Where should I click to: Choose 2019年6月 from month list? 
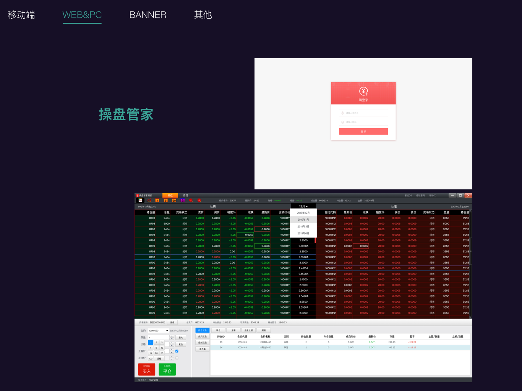(303, 233)
